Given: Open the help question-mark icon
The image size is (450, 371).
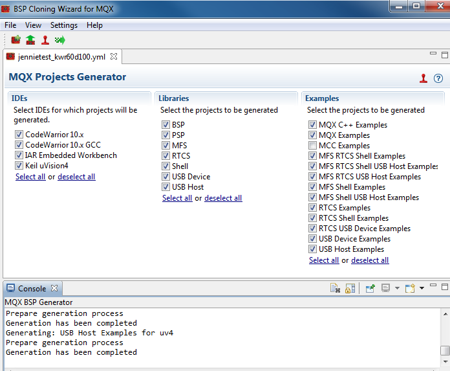Looking at the screenshot, I should tap(438, 78).
